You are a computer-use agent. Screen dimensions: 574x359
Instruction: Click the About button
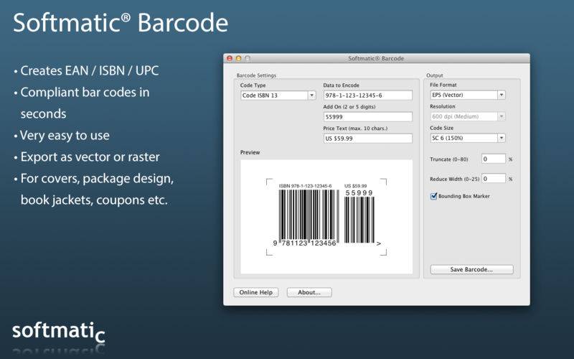(x=309, y=292)
